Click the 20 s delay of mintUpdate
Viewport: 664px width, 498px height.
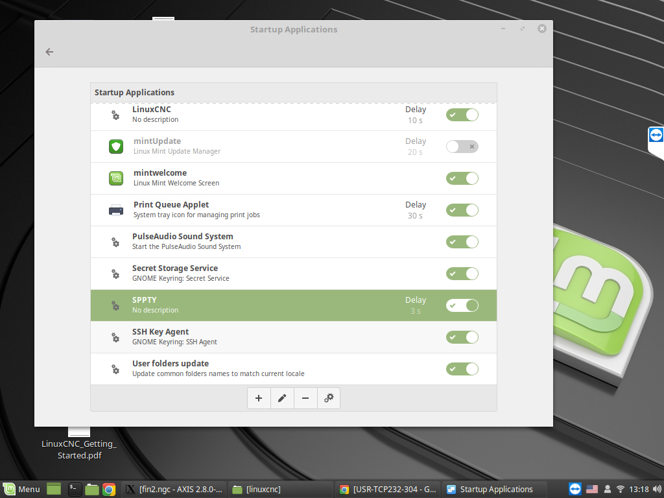[415, 152]
